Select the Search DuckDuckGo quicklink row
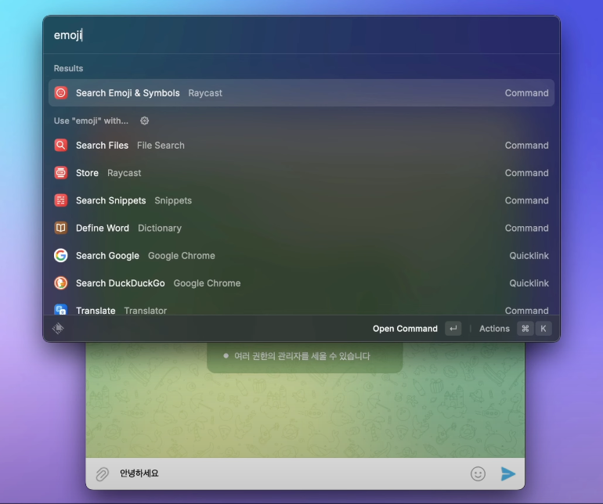Viewport: 603px width, 504px height. click(301, 283)
